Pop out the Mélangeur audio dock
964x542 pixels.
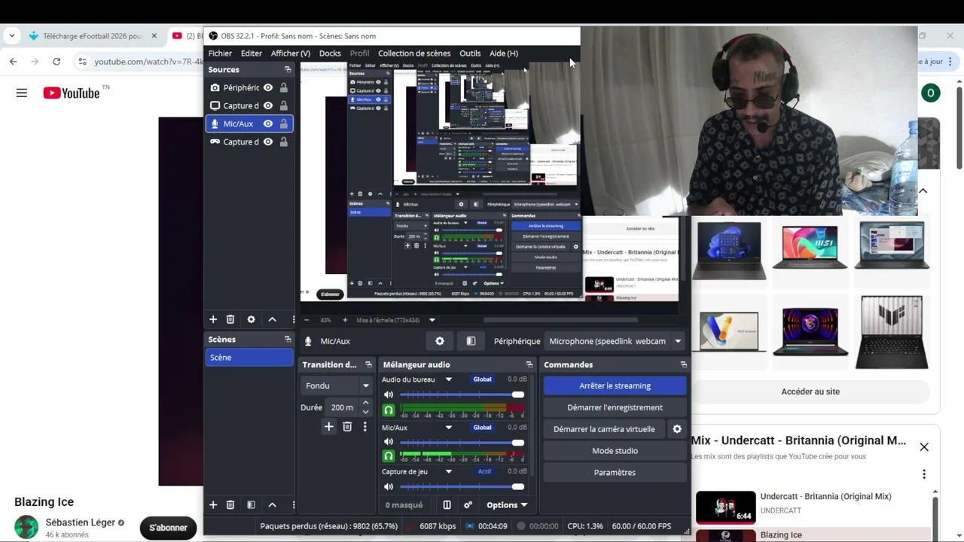coord(529,364)
